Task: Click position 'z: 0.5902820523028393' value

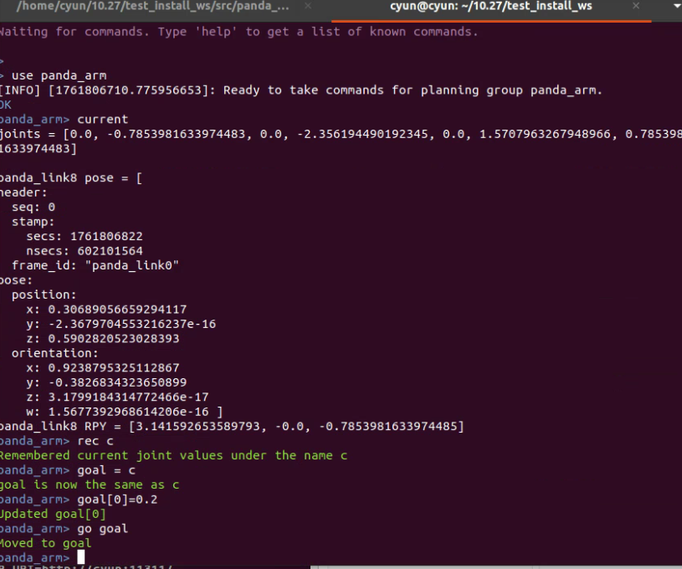Action: click(x=103, y=338)
